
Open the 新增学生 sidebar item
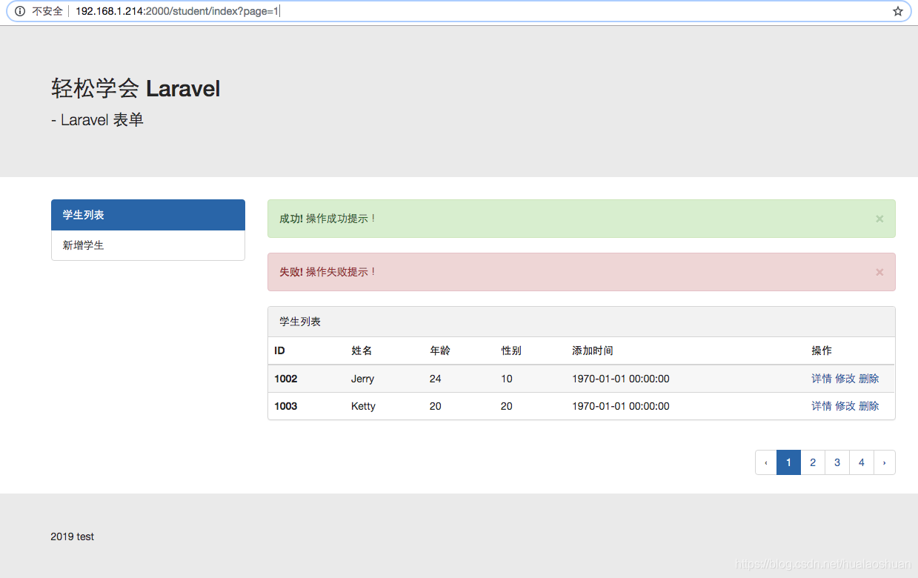coord(148,245)
